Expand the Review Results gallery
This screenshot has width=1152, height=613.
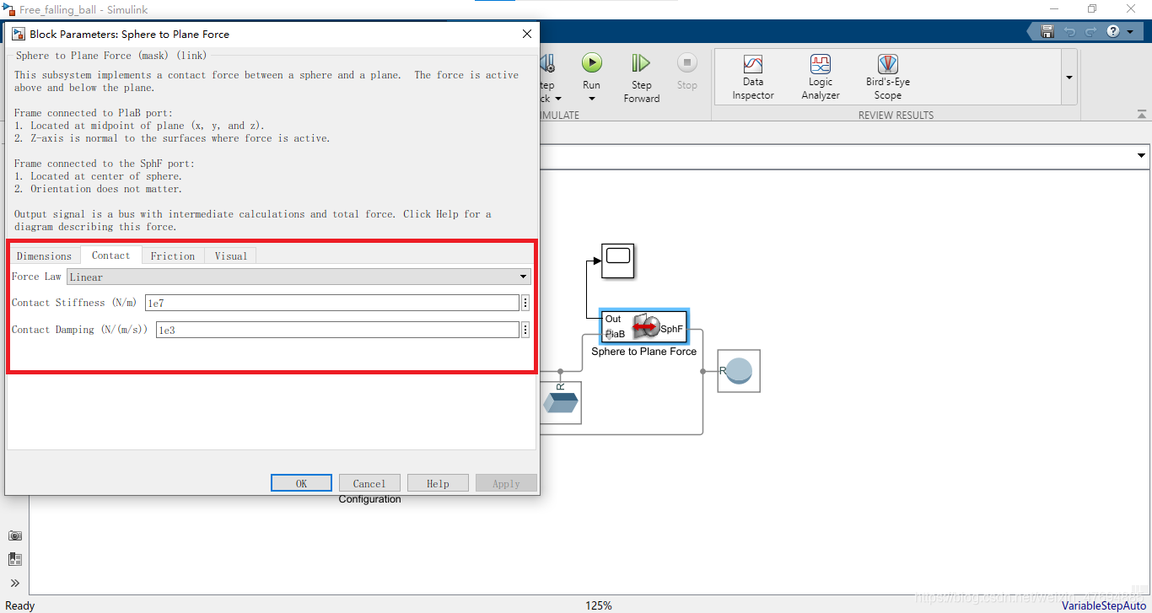(x=1069, y=78)
